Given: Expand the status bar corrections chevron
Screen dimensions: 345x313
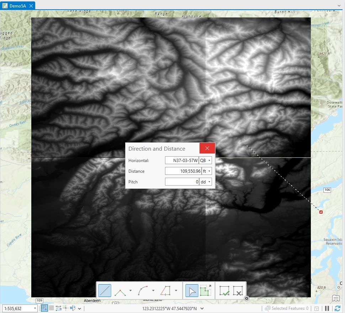Looking at the screenshot, I should 79,309.
